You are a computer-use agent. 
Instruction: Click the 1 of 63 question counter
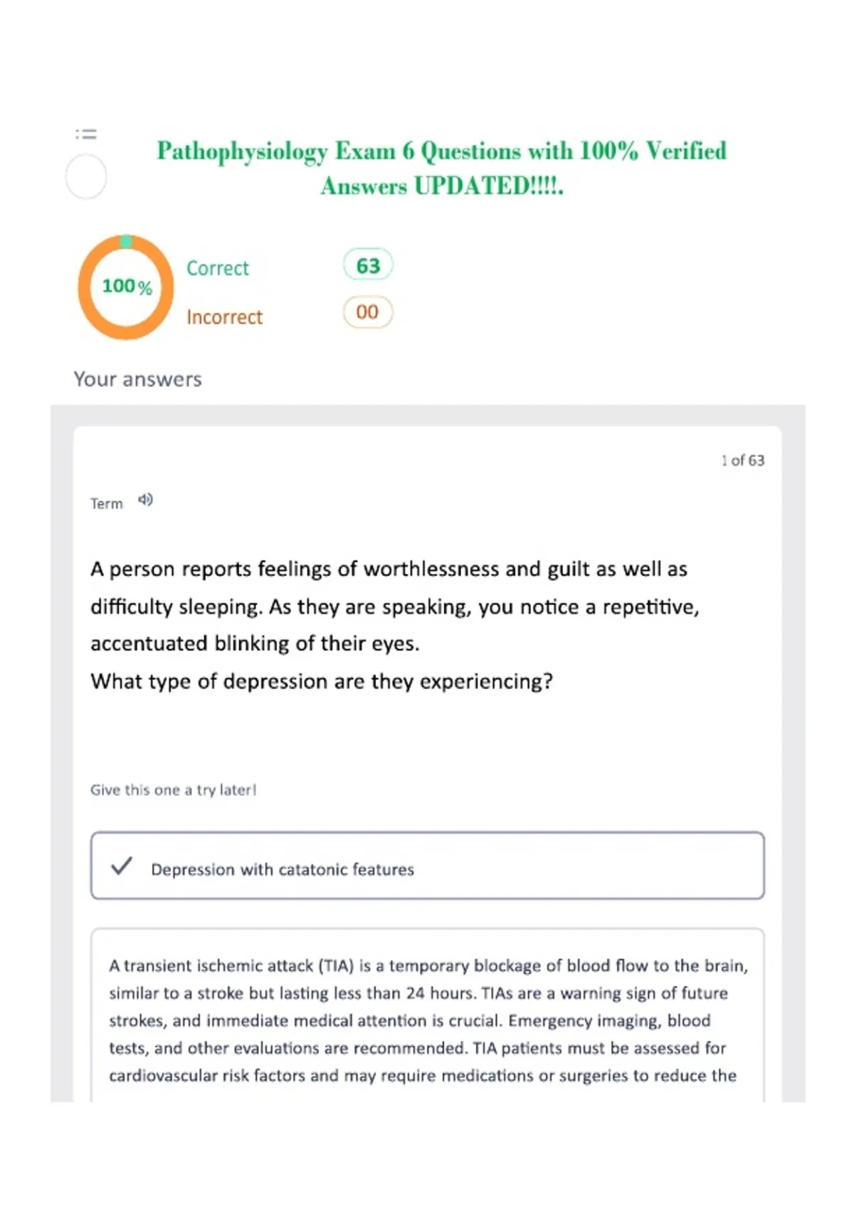(743, 460)
